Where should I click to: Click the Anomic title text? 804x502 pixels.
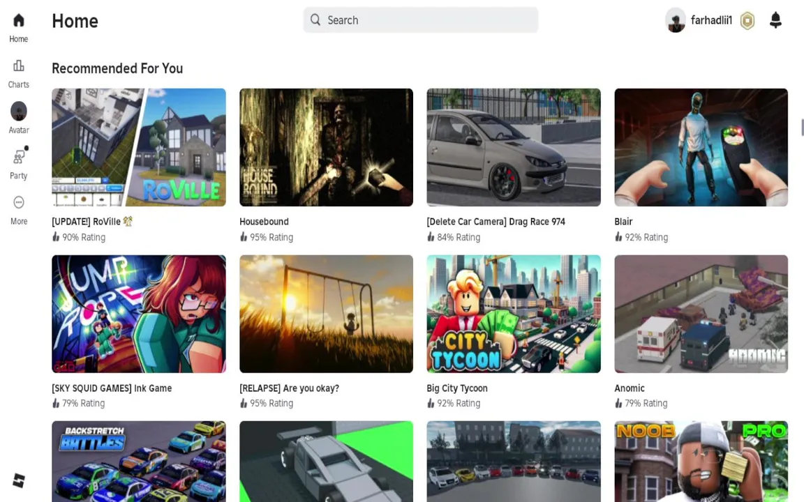pyautogui.click(x=629, y=388)
